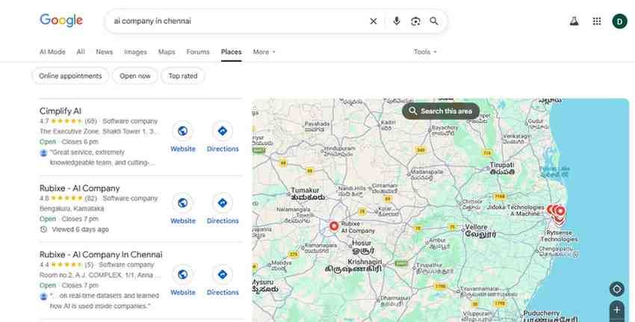Toggle the Online appointments filter

[70, 75]
